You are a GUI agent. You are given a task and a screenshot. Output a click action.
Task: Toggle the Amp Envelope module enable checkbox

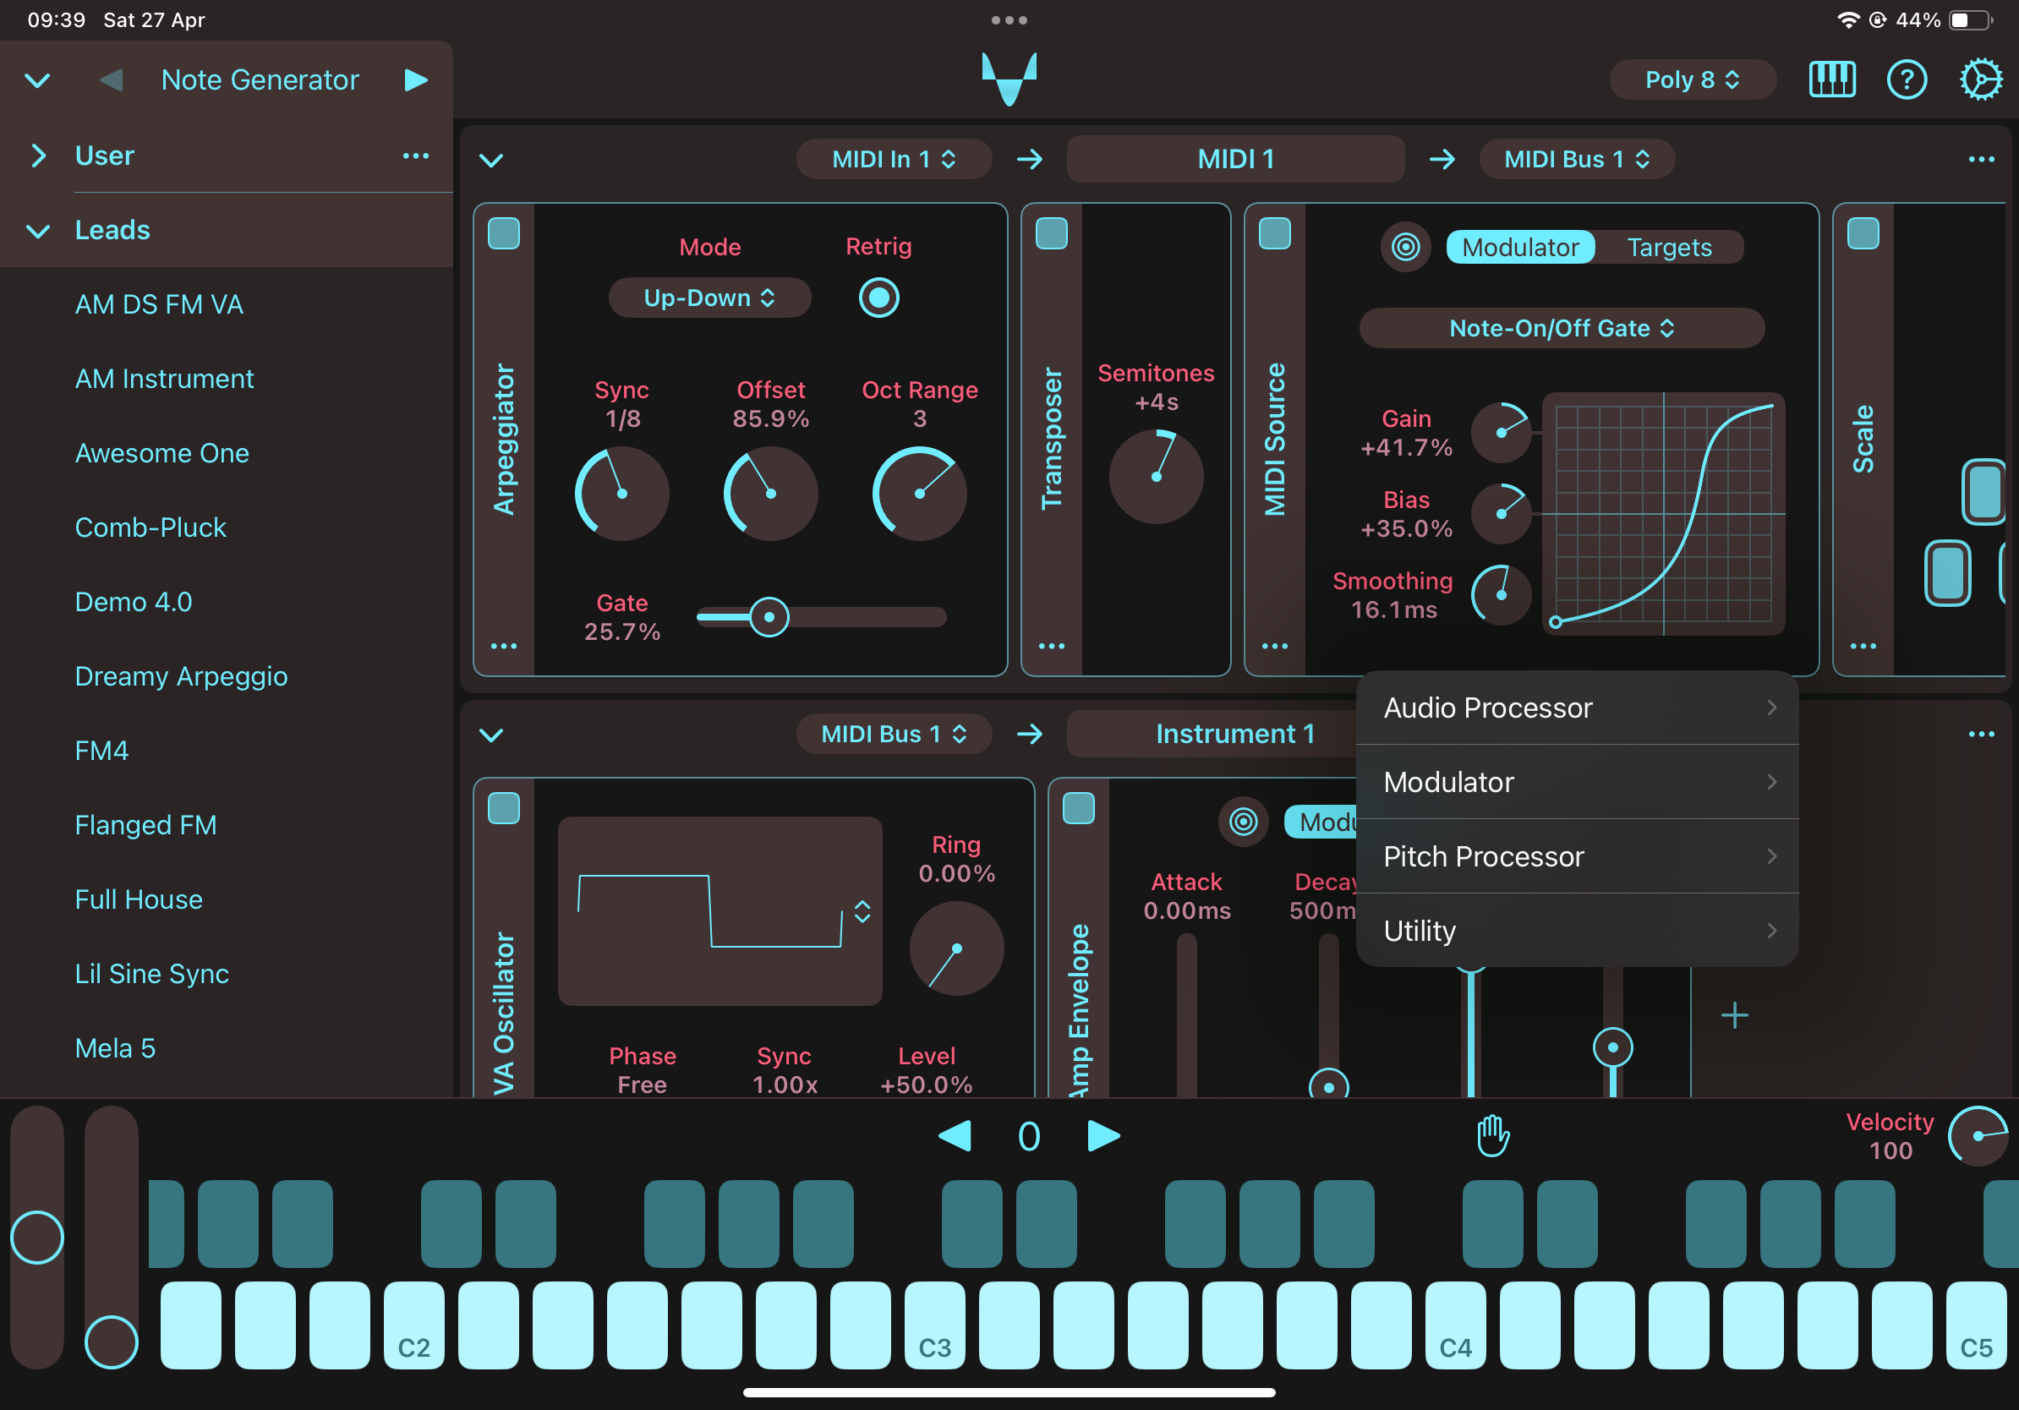click(1079, 808)
